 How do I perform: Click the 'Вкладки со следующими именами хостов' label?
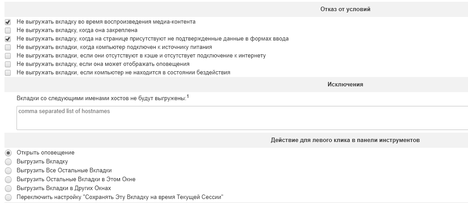[x=101, y=98]
